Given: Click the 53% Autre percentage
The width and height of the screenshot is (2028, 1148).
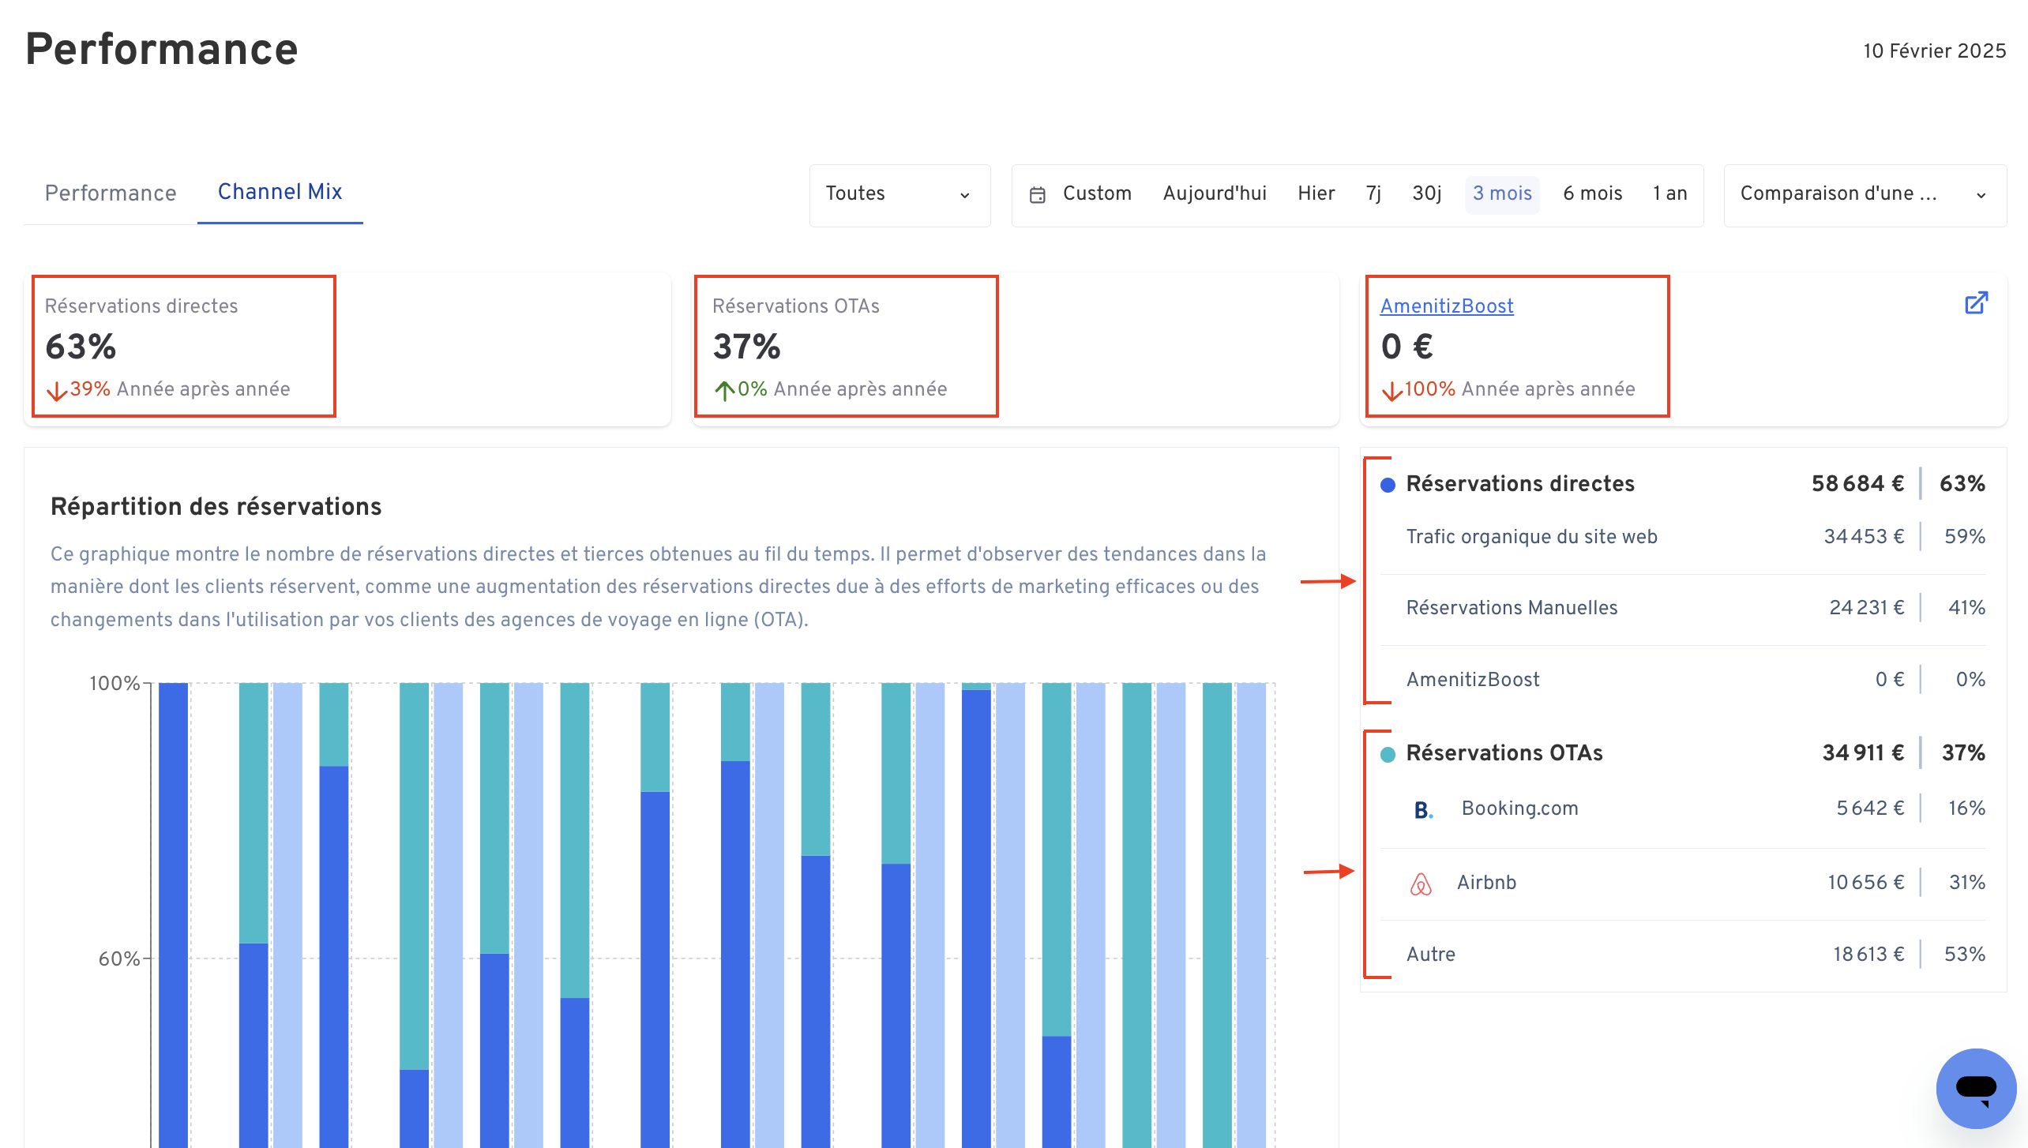Looking at the screenshot, I should [1964, 955].
